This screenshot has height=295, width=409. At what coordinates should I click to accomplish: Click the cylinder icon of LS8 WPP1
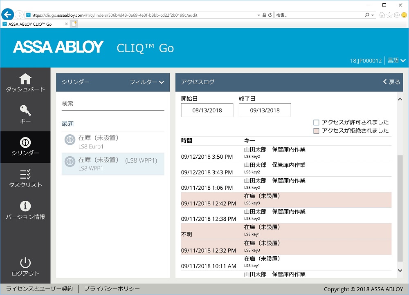point(70,162)
